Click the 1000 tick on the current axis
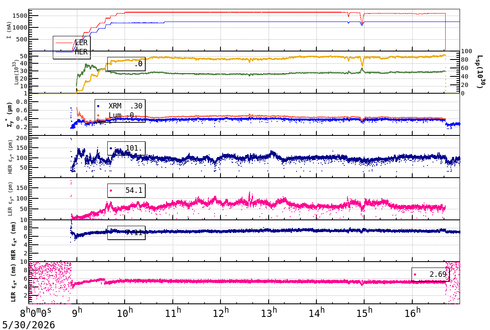 pyautogui.click(x=20, y=27)
